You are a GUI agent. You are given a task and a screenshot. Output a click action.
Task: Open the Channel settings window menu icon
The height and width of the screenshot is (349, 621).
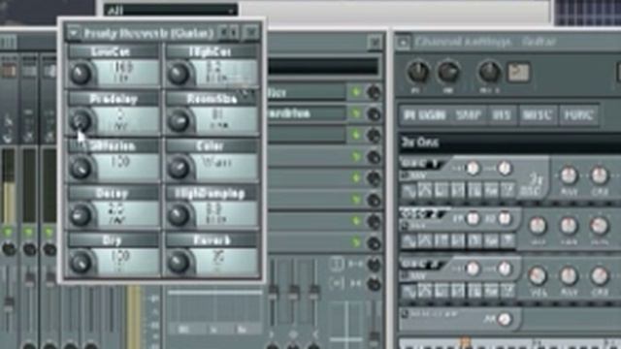coord(403,43)
